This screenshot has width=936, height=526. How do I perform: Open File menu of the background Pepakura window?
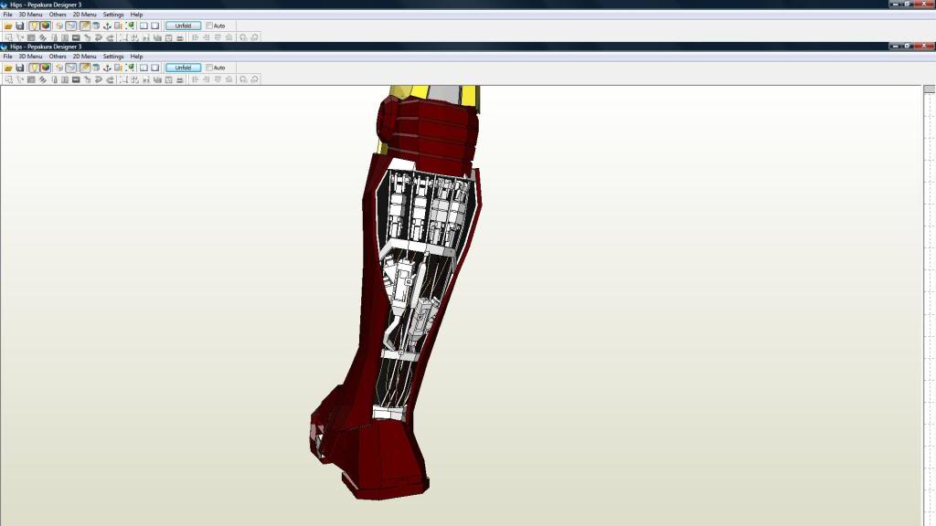point(7,15)
